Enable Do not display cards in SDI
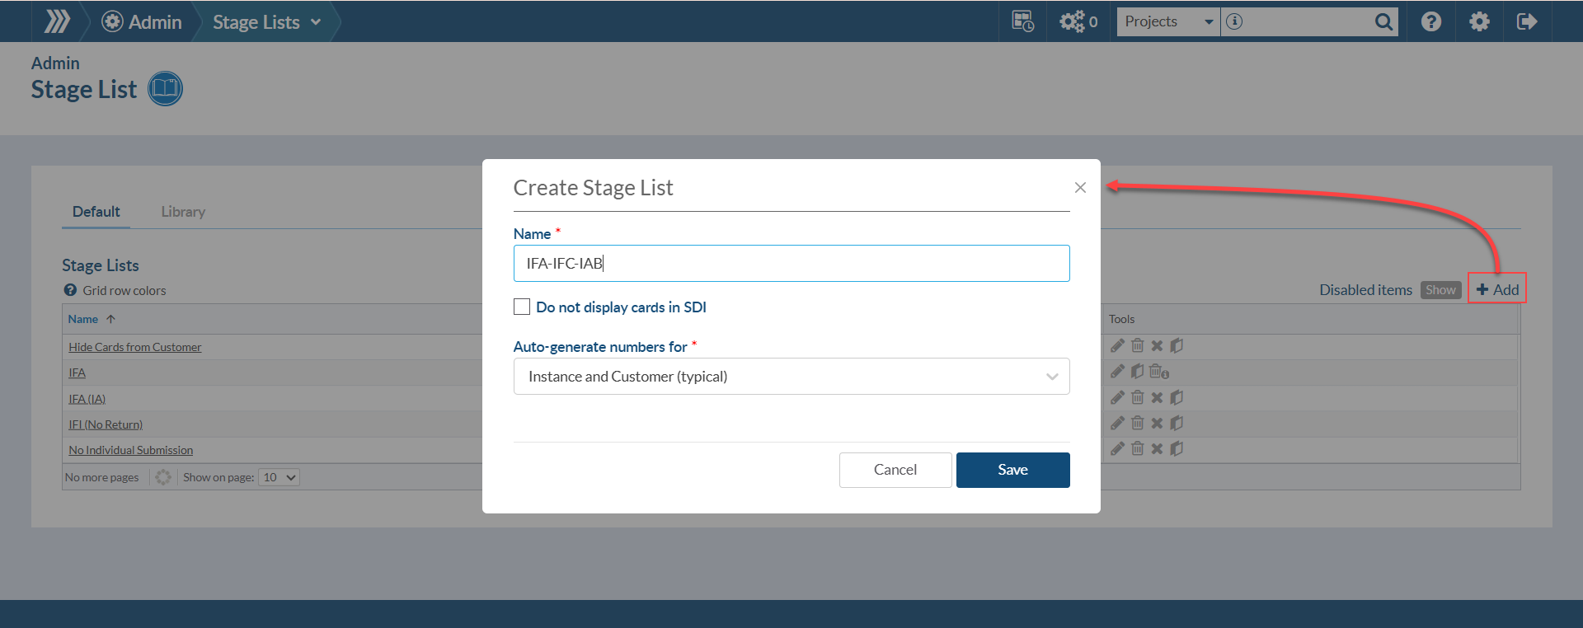Viewport: 1583px width, 628px height. click(x=522, y=307)
